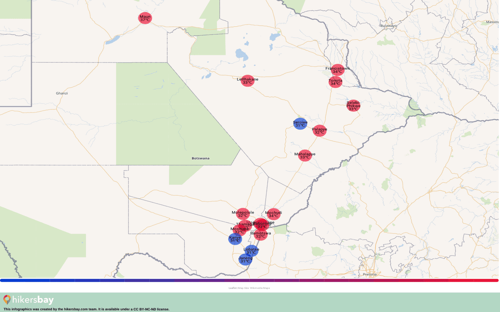The image size is (500, 312).
Task: Select the Tonota 34°C marker
Action: pyautogui.click(x=335, y=82)
